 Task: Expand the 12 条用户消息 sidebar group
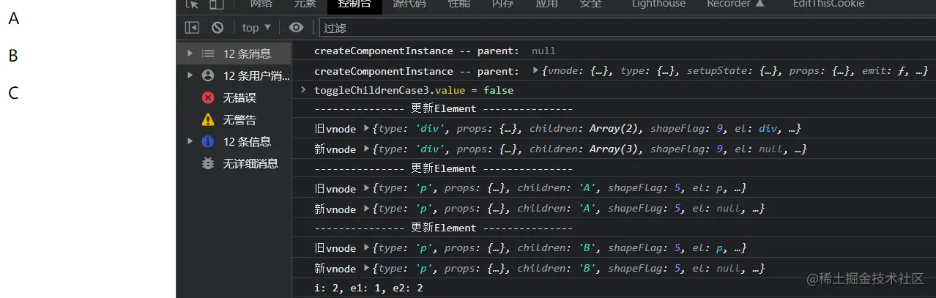[x=190, y=75]
